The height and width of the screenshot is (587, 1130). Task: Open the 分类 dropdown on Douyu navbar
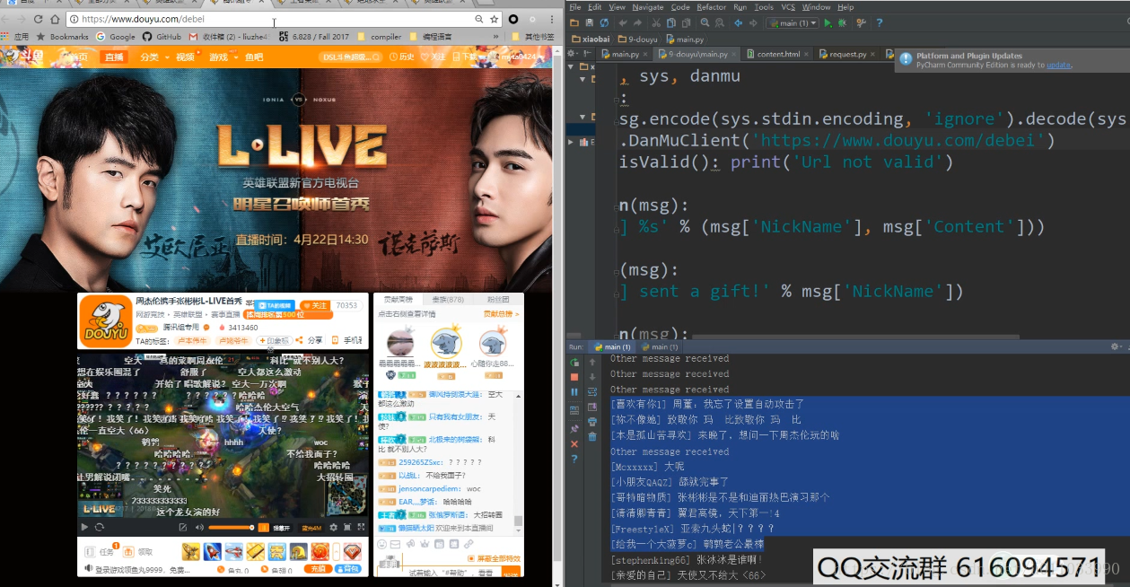[153, 57]
